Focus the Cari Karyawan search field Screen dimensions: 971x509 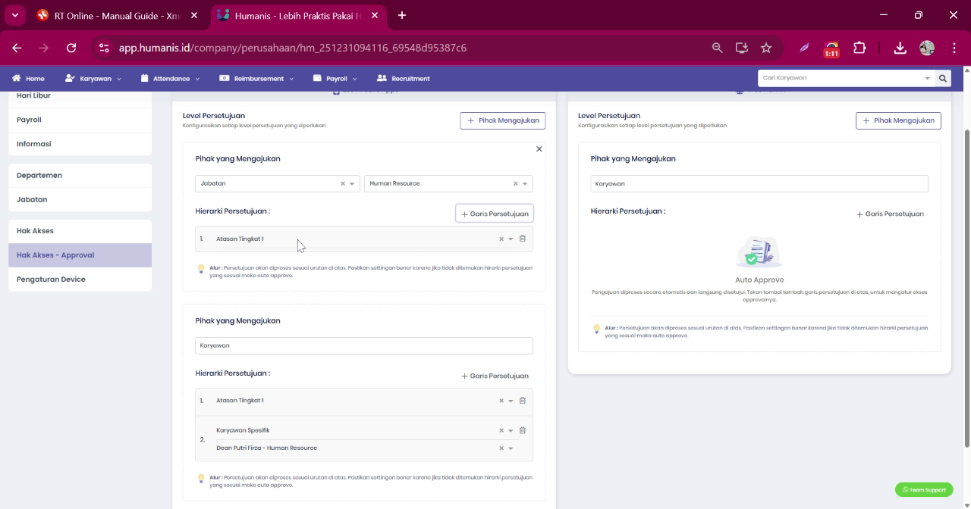[841, 78]
